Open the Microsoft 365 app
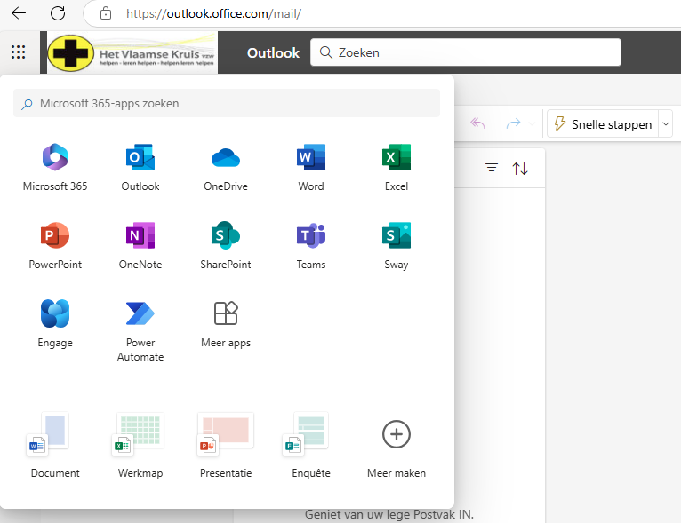 pyautogui.click(x=55, y=168)
